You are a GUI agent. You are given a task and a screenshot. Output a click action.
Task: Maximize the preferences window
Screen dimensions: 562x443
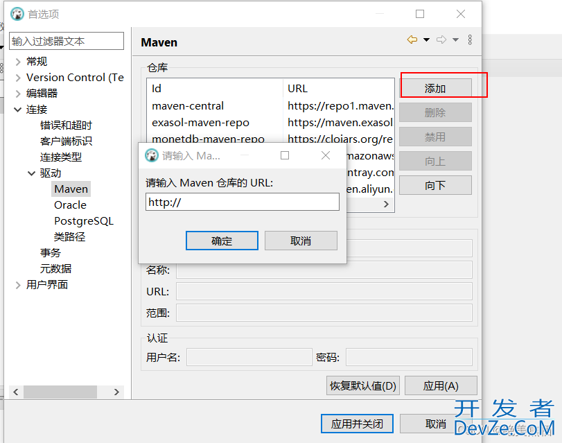[x=420, y=14]
